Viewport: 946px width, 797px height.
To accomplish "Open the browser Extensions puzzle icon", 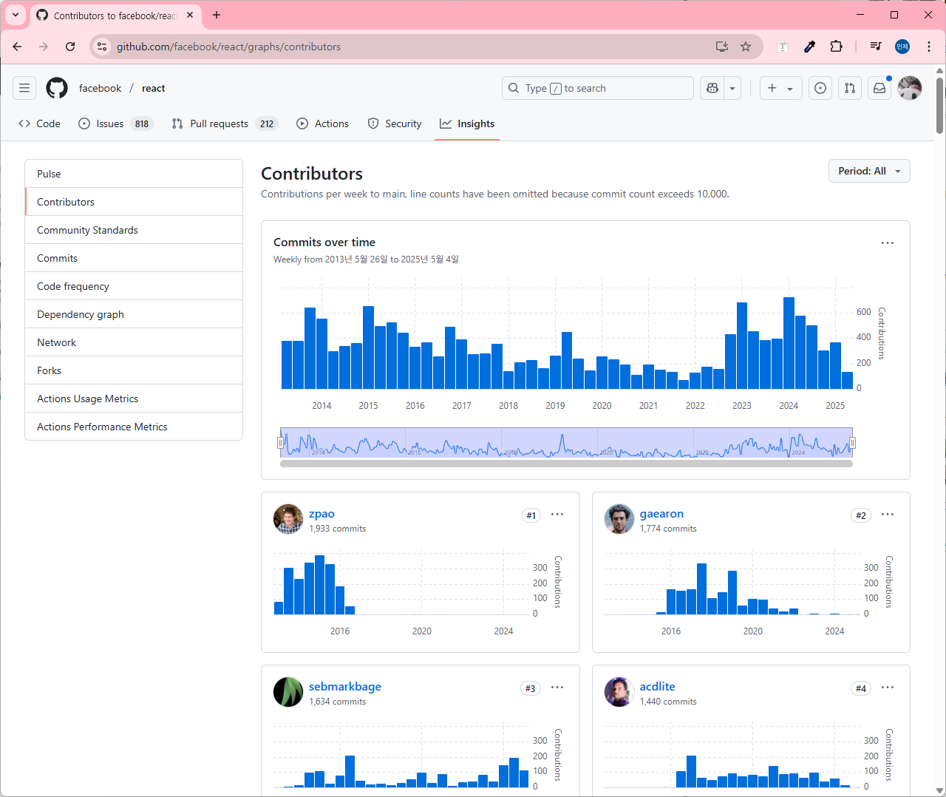I will pos(836,47).
